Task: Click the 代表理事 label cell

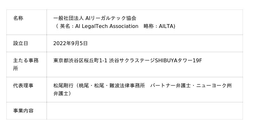Action: [x=26, y=90]
